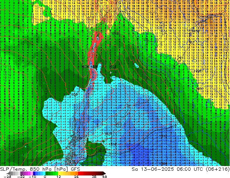Click the 1024 isobar label on the map

coord(85,67)
